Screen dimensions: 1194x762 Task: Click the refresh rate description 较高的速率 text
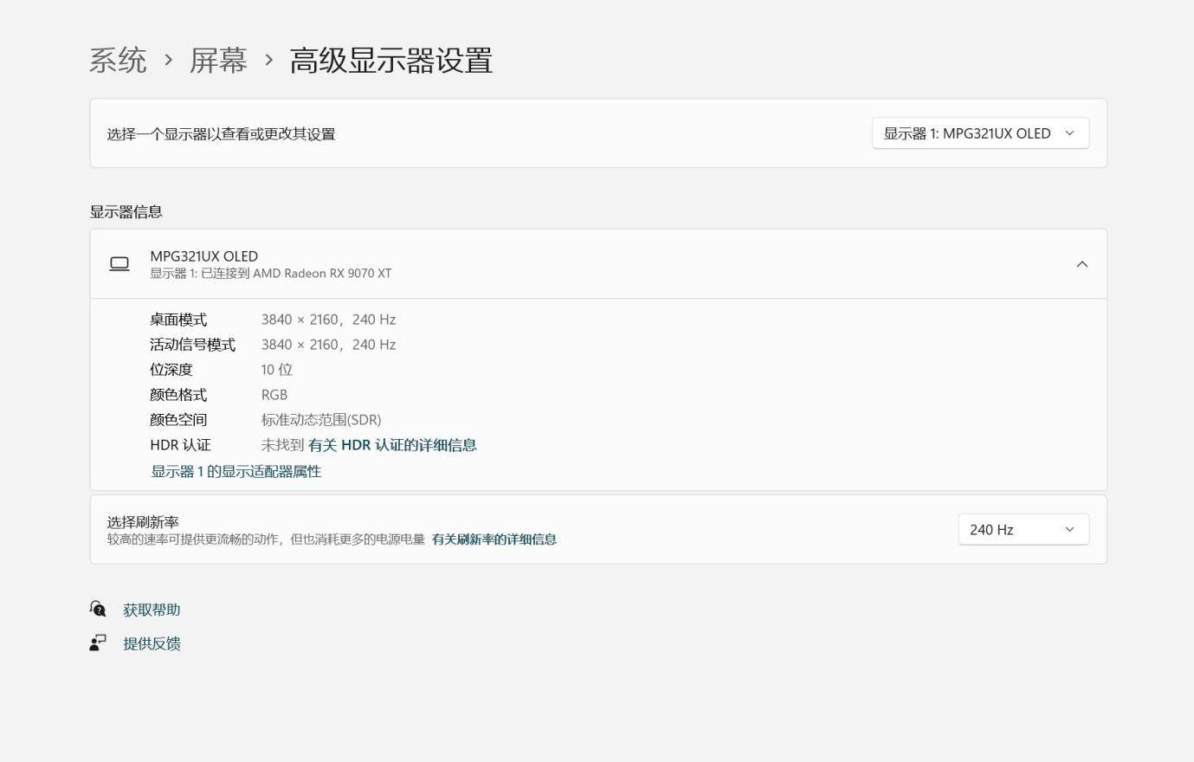[x=266, y=539]
